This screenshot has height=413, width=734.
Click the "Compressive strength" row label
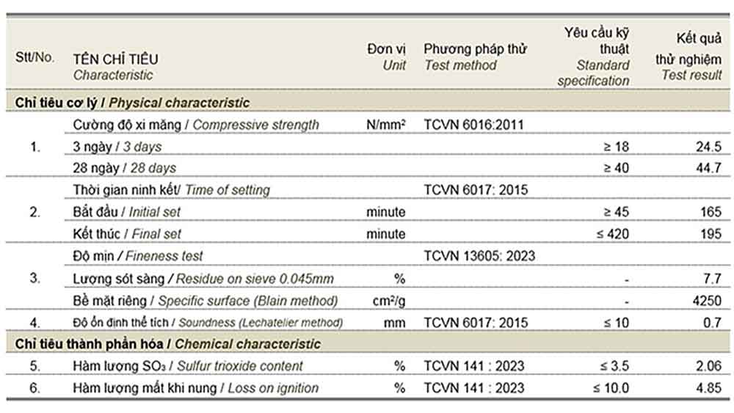click(x=196, y=125)
